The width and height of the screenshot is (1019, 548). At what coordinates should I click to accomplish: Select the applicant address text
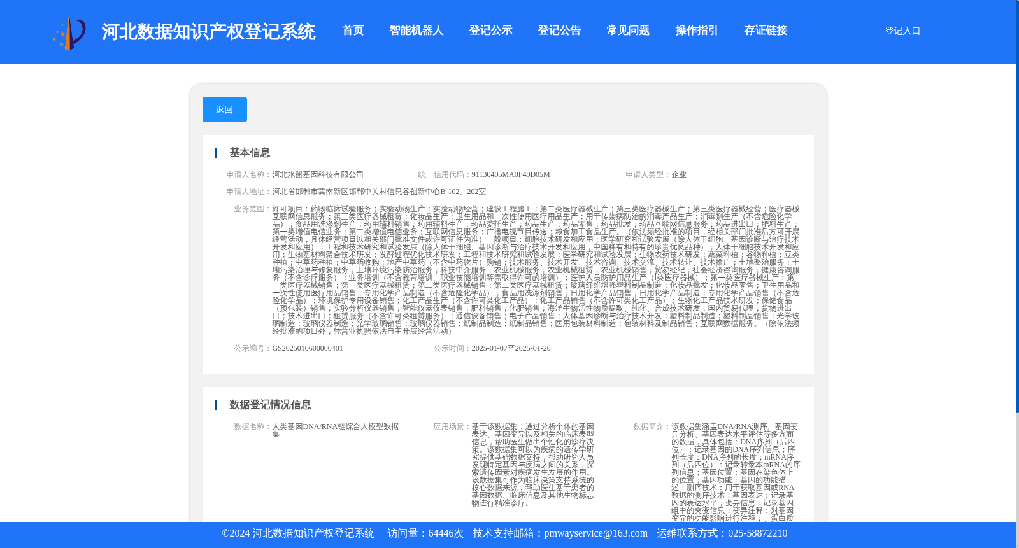click(379, 192)
